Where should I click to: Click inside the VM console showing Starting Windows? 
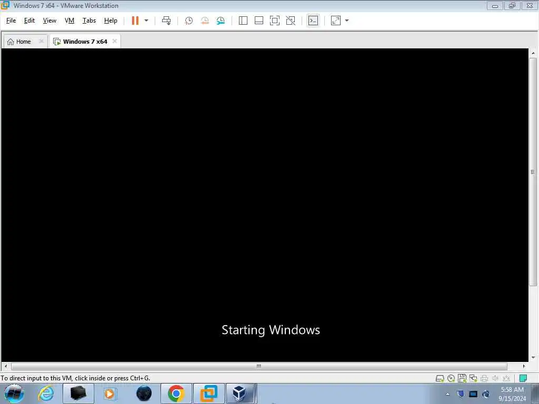click(x=265, y=205)
